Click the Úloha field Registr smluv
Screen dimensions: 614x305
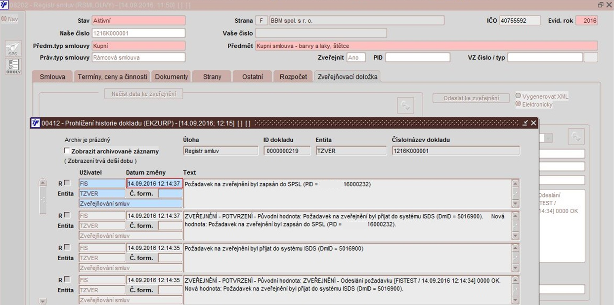[220, 151]
